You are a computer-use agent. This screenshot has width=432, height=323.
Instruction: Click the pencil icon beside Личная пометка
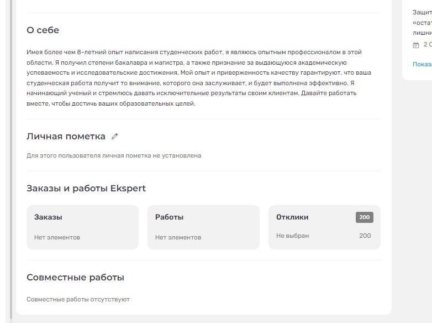click(115, 137)
